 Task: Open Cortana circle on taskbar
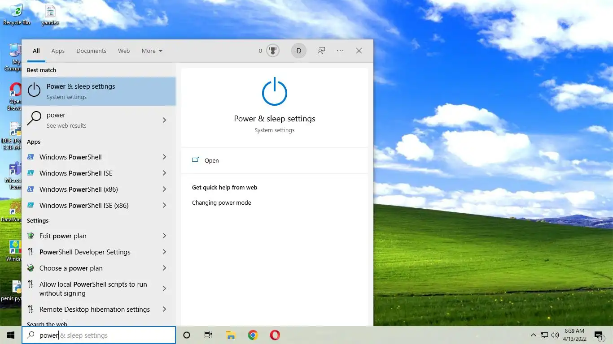tap(187, 335)
